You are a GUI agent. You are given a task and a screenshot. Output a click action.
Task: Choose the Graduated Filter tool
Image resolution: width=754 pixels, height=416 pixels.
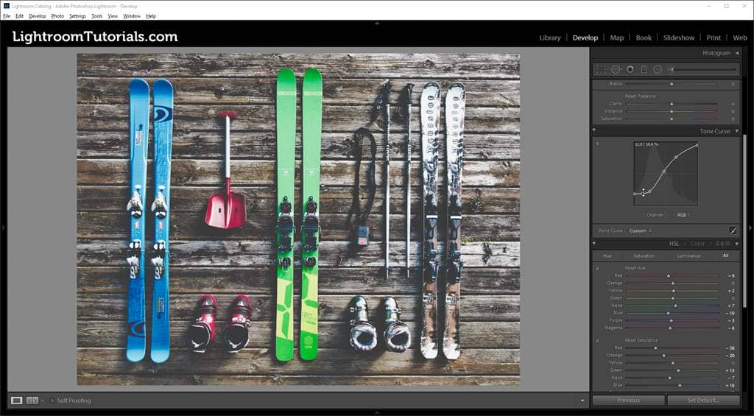pos(644,69)
